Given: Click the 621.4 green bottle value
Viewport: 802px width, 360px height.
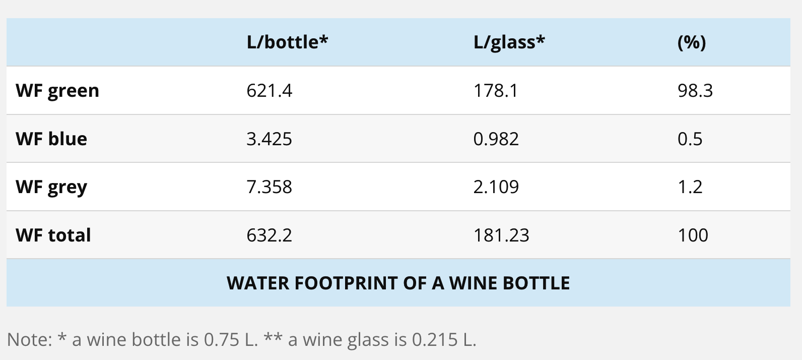Looking at the screenshot, I should click(269, 91).
